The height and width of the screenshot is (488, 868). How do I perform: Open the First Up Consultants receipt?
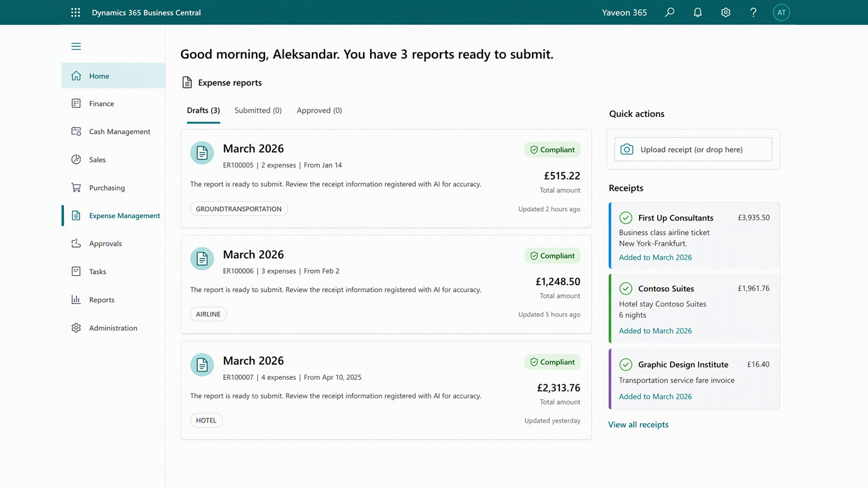[694, 235]
